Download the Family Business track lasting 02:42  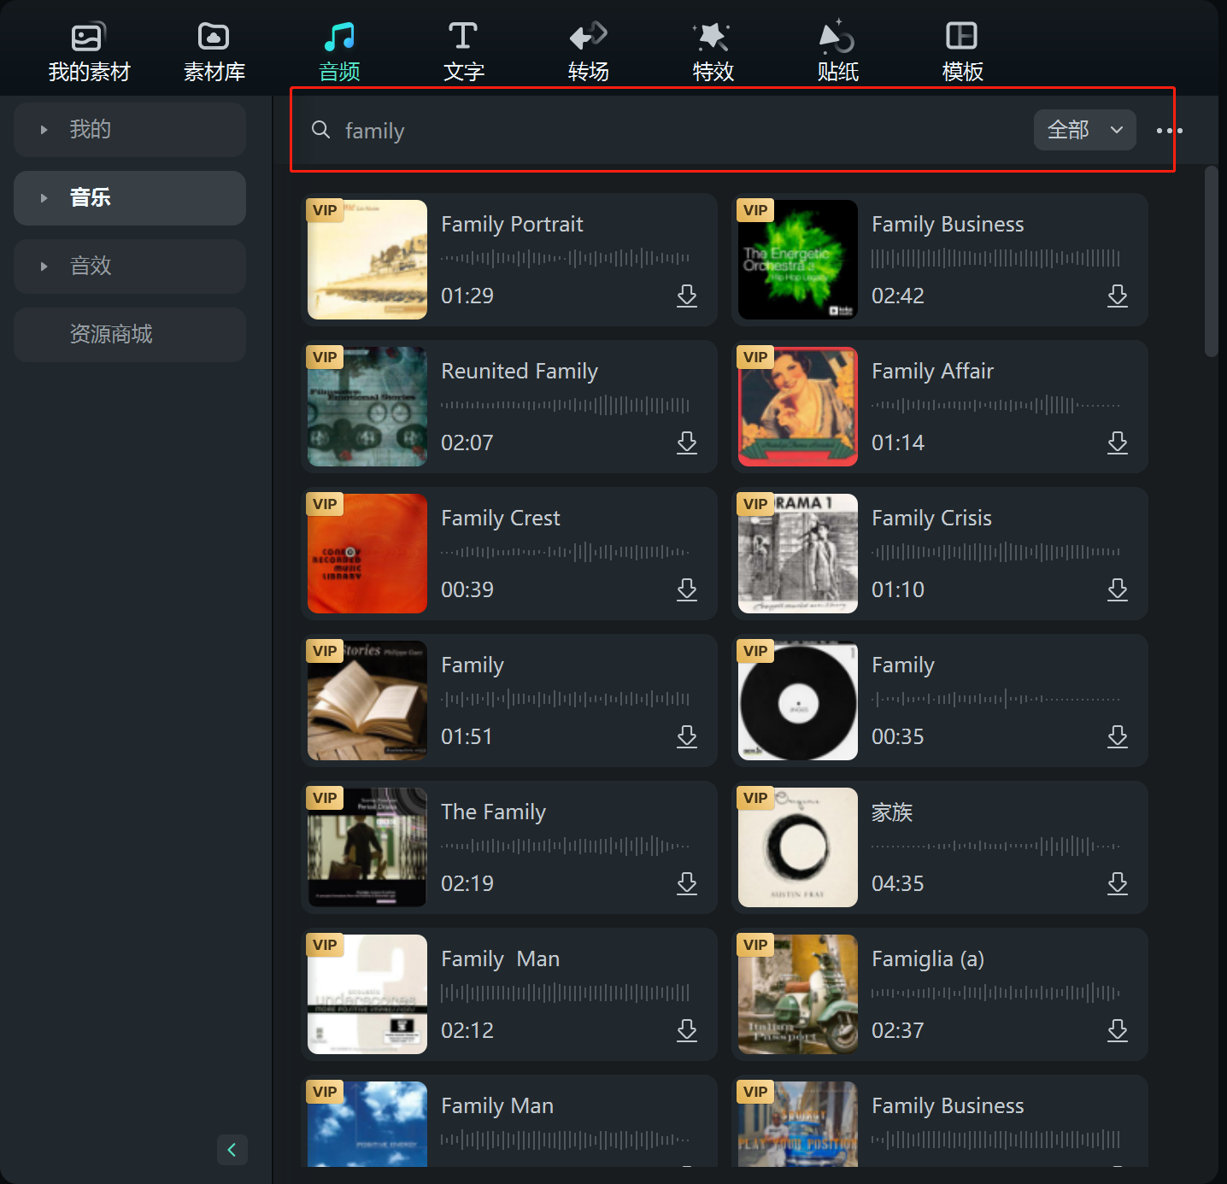[1118, 296]
